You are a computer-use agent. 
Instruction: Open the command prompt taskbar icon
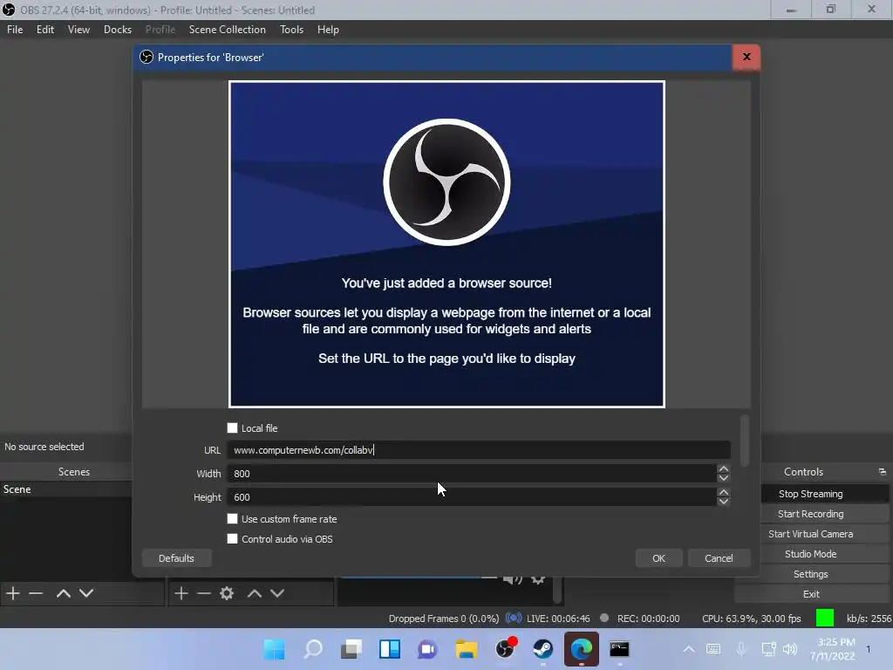[619, 649]
